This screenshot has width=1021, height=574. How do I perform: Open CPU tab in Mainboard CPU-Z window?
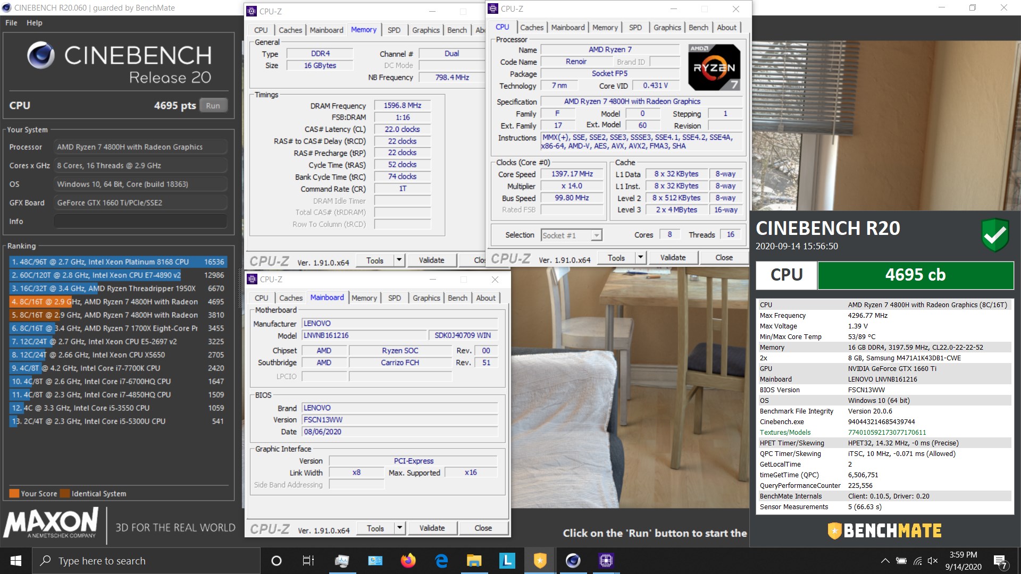[261, 298]
